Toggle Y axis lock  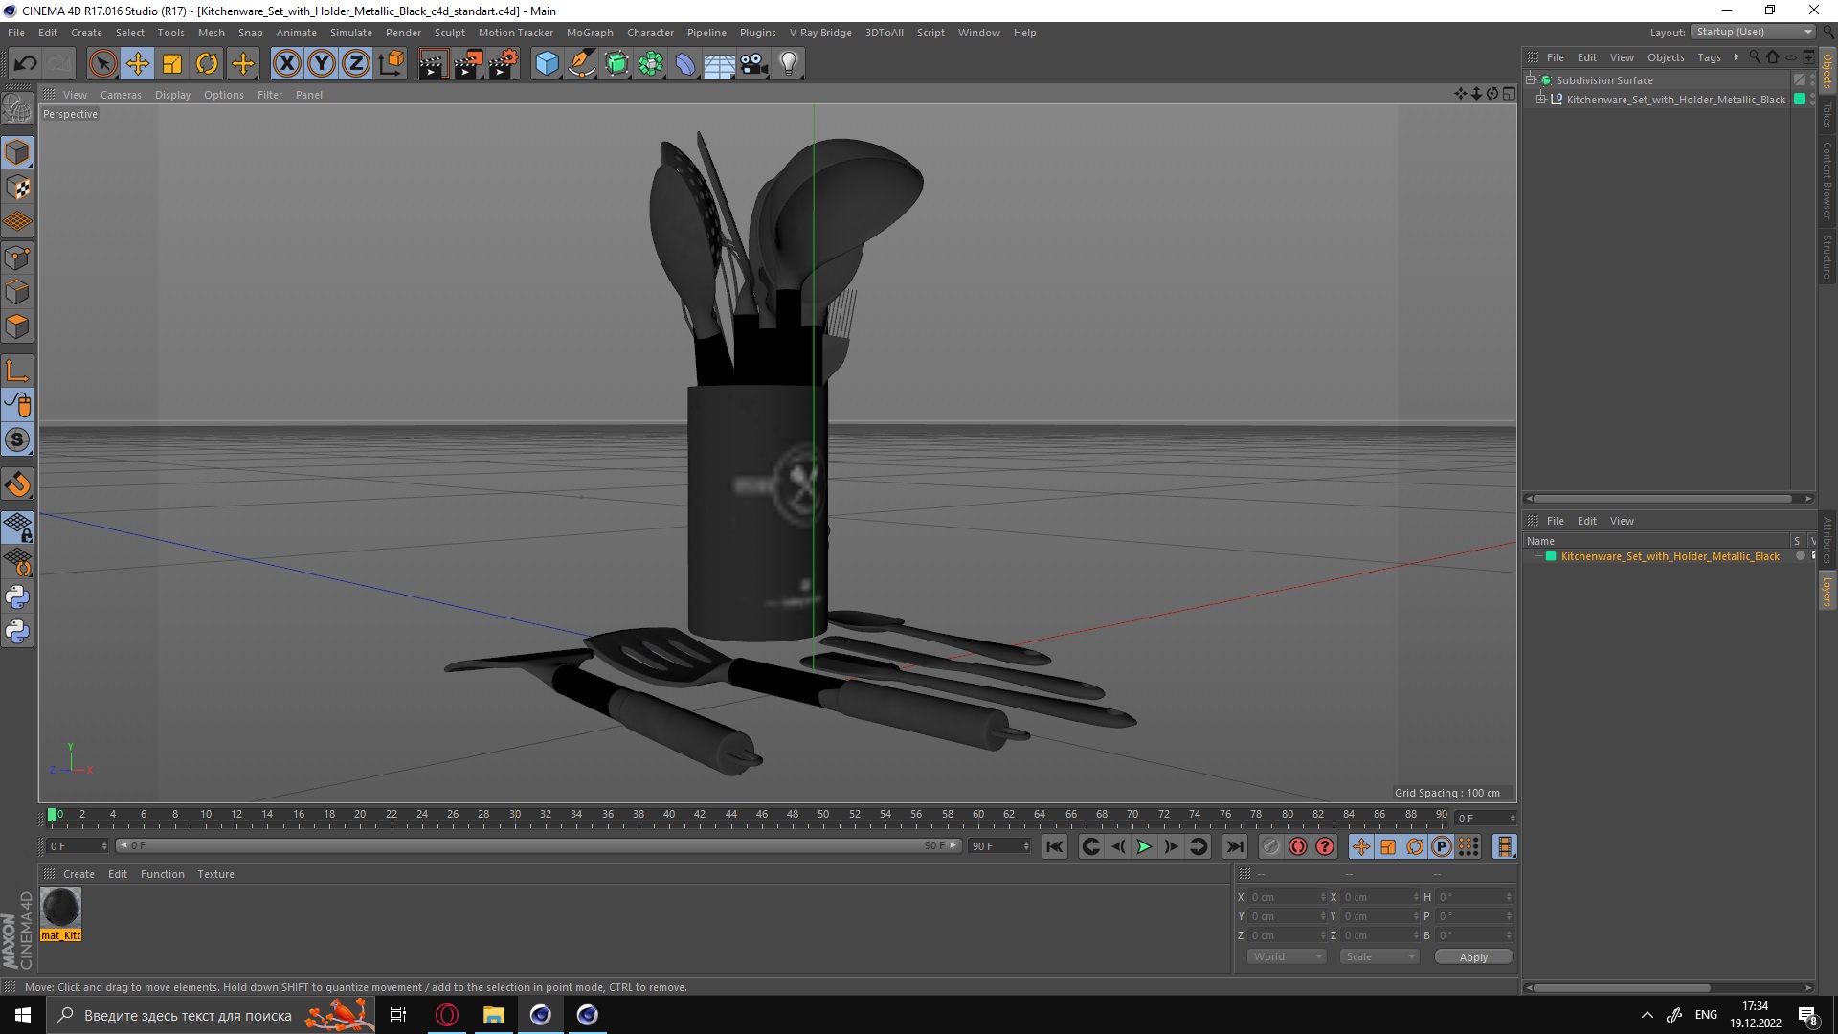[x=322, y=64]
